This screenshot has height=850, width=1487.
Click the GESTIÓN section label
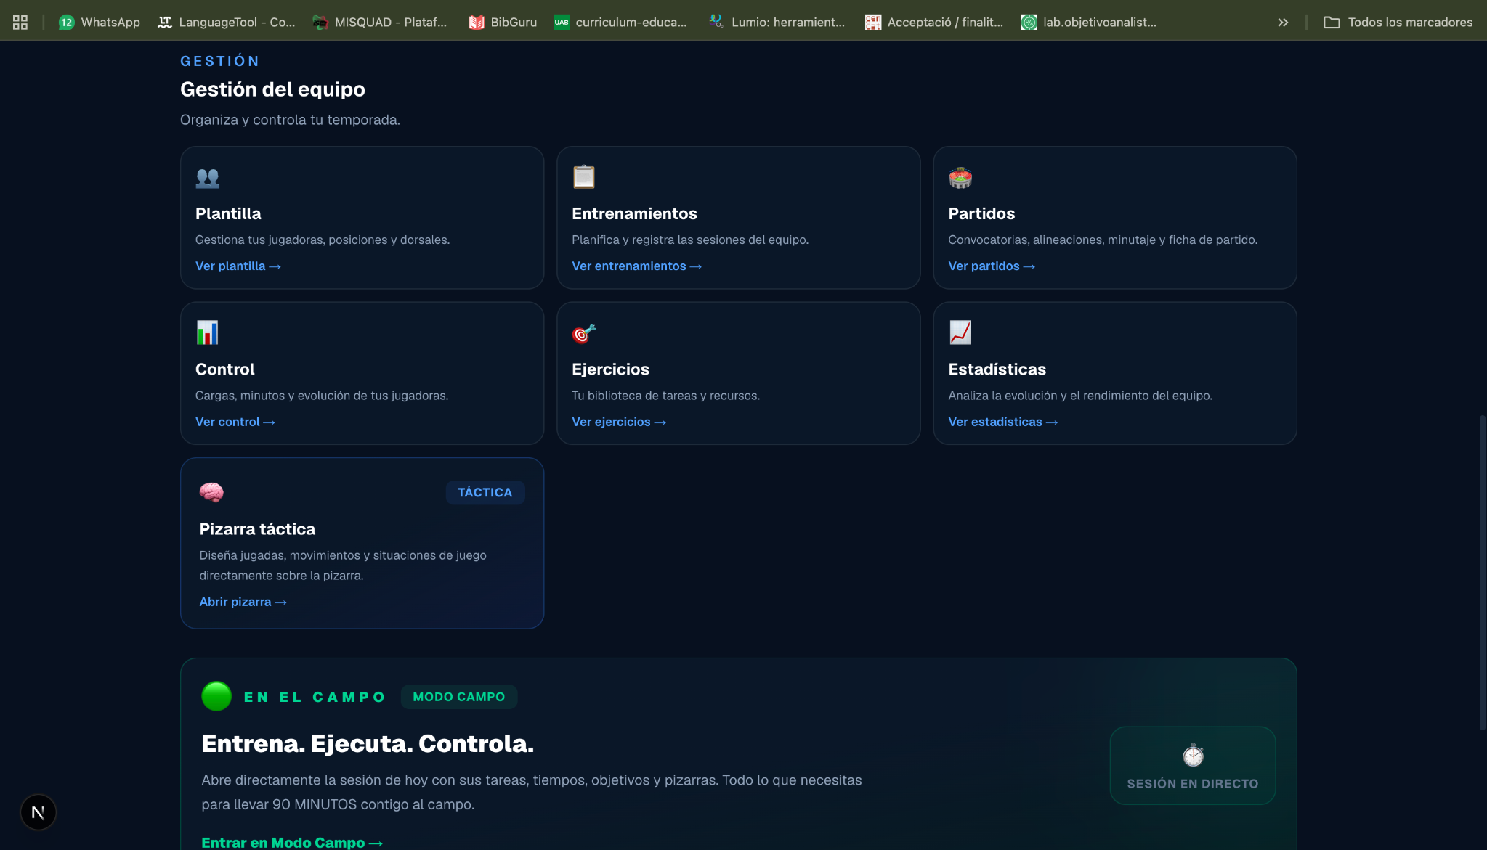pyautogui.click(x=220, y=61)
